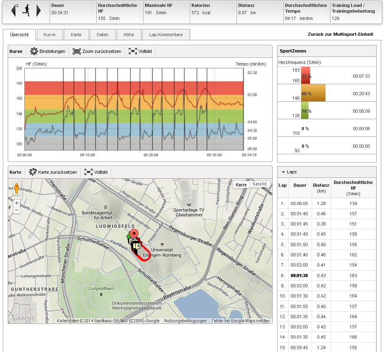
Task: Go to next exercise with right arrow
Action: 39,11
